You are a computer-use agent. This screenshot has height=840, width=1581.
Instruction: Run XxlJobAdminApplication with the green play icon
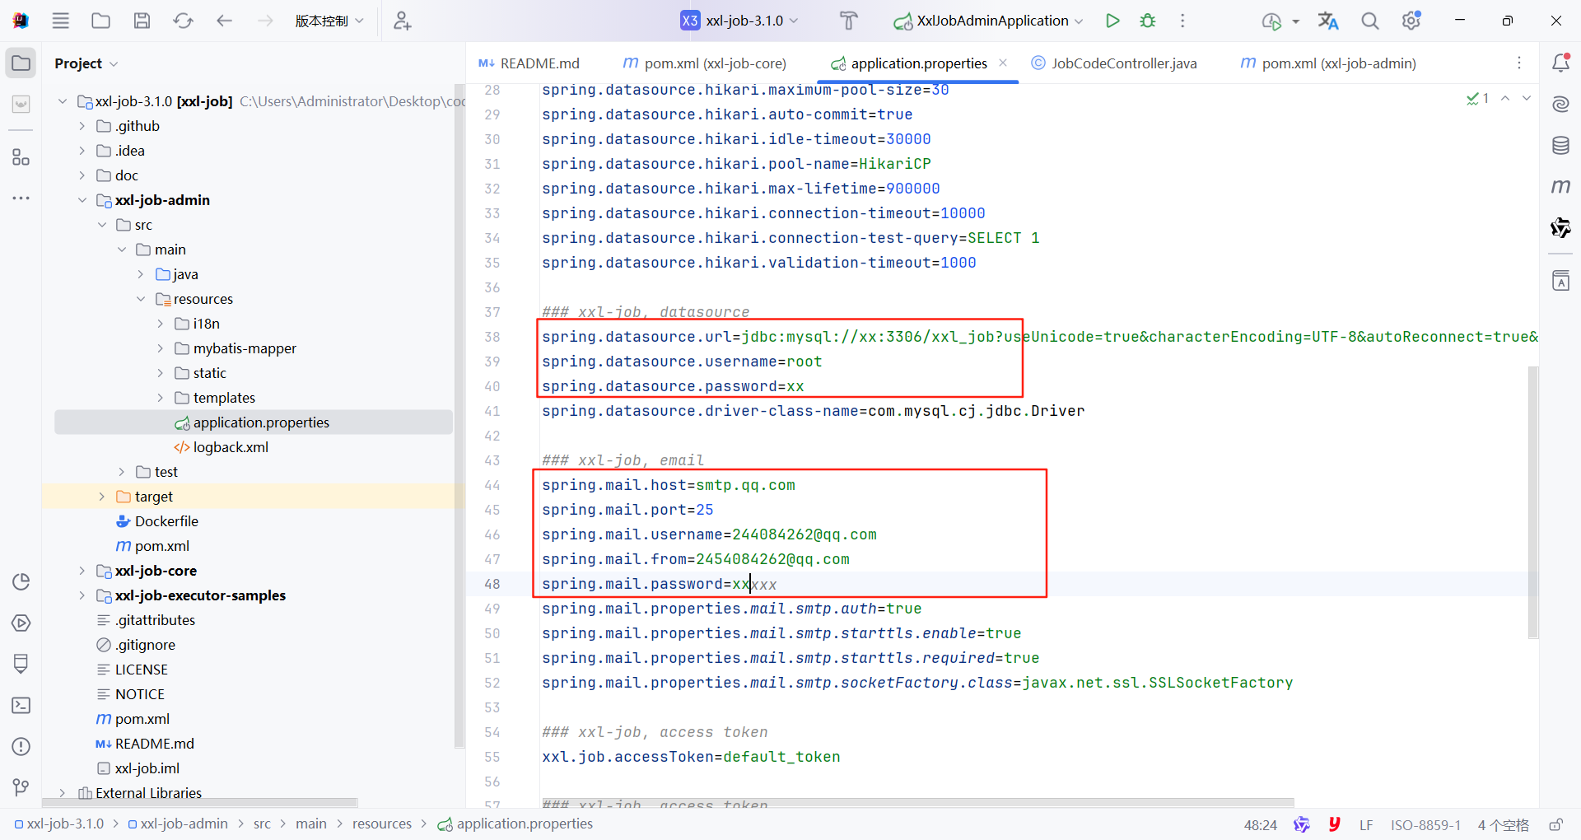[x=1112, y=21]
